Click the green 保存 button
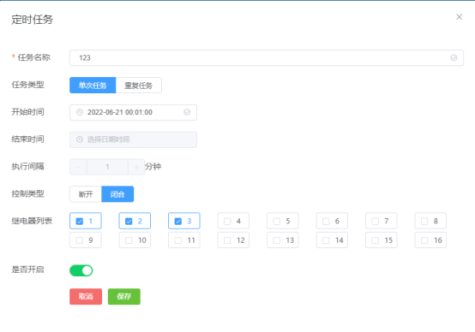 [124, 296]
